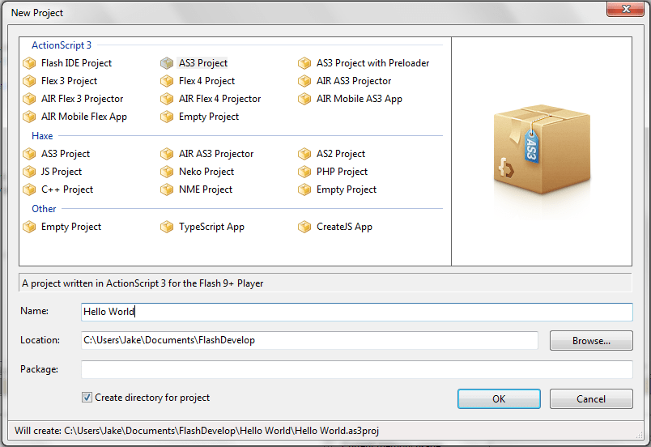651x447 pixels.
Task: Click the Location path field
Action: click(310, 340)
